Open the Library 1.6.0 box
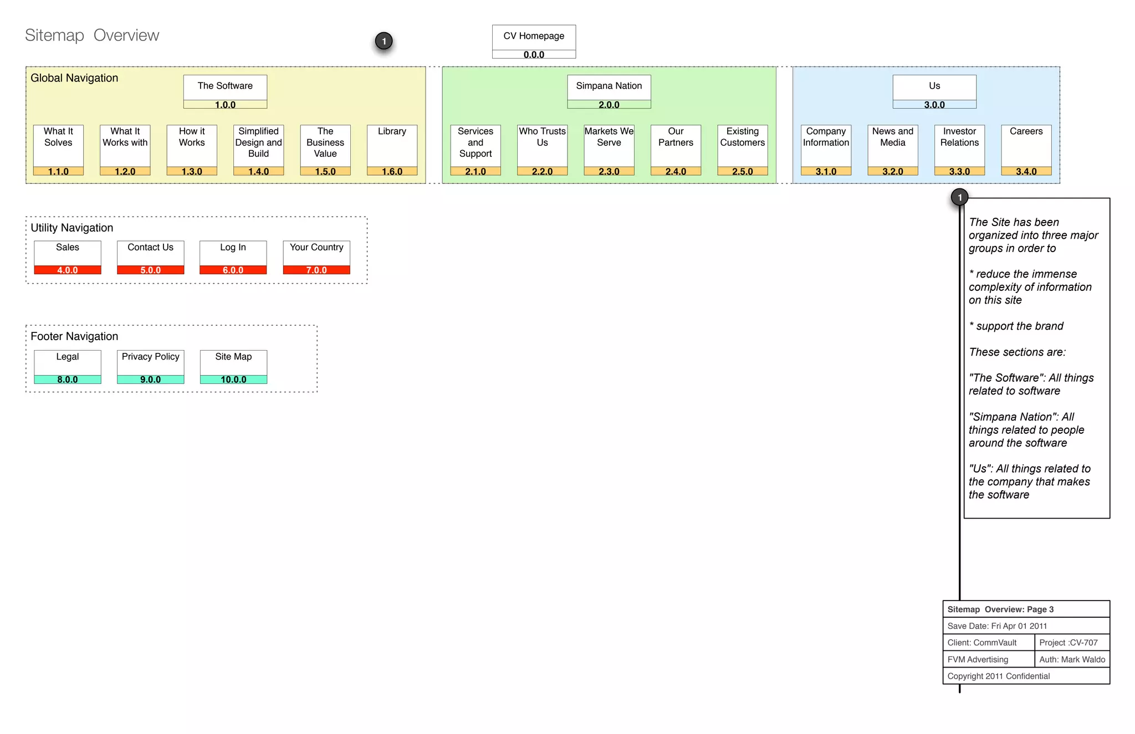The height and width of the screenshot is (734, 1135). 392,150
